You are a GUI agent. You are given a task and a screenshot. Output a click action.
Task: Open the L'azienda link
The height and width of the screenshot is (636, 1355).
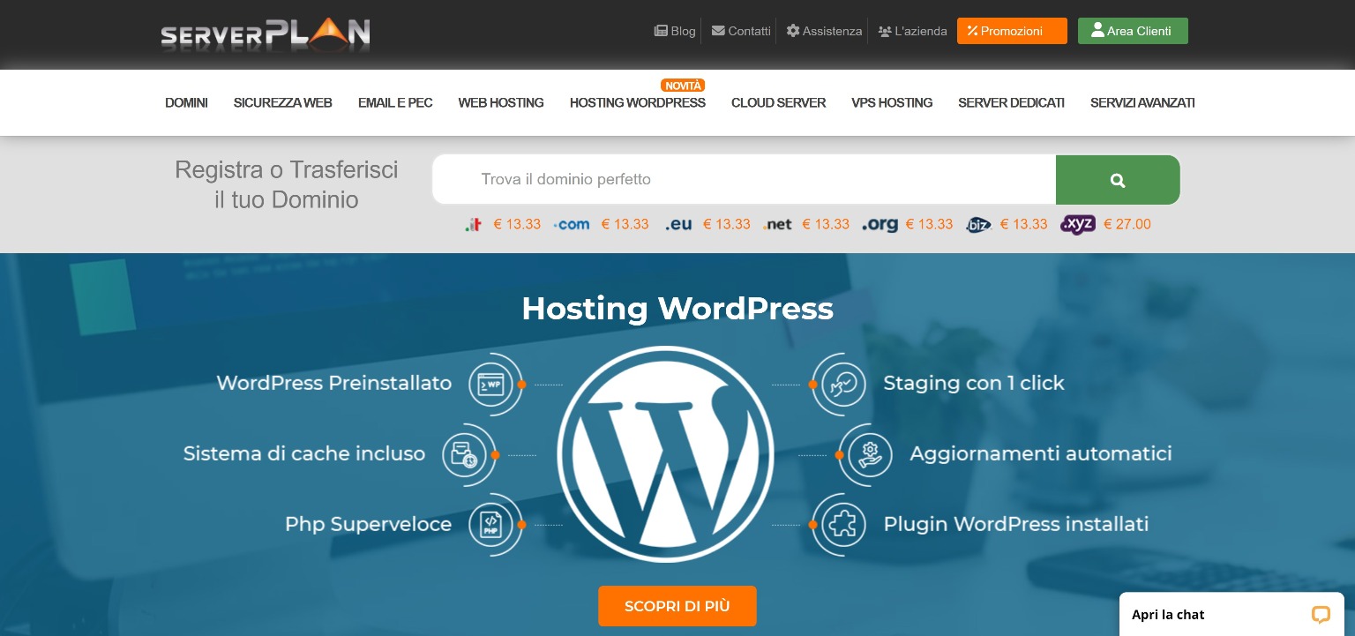coord(912,31)
